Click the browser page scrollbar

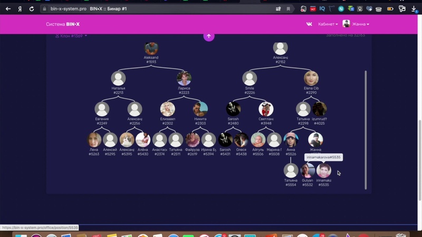tap(419, 160)
